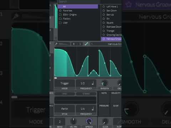Image resolution: width=171 pixels, height=128 pixels.
Task: Load the Square preset
Action: click(x=110, y=23)
